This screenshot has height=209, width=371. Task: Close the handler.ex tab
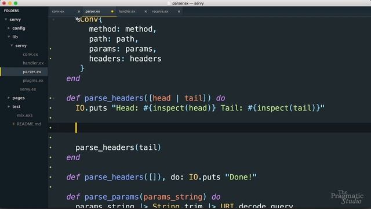click(x=146, y=12)
